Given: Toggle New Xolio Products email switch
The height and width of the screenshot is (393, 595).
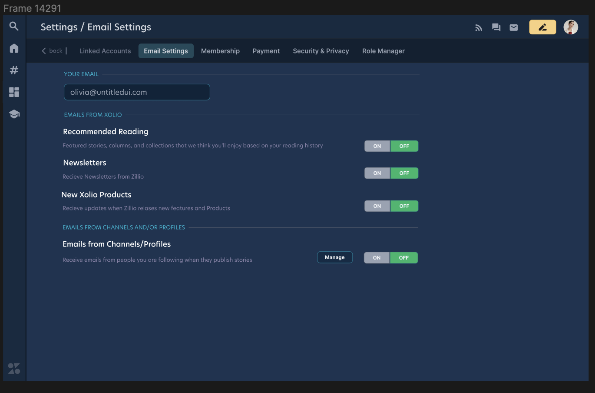Looking at the screenshot, I should click(x=391, y=206).
